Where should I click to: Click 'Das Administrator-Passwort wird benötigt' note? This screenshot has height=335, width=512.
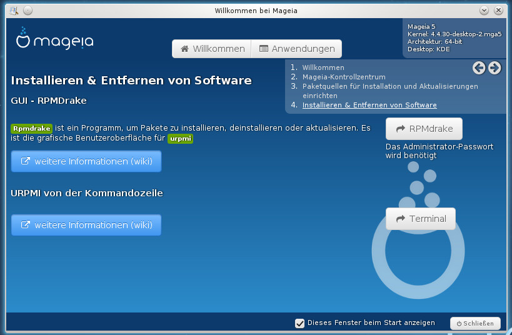coord(439,151)
